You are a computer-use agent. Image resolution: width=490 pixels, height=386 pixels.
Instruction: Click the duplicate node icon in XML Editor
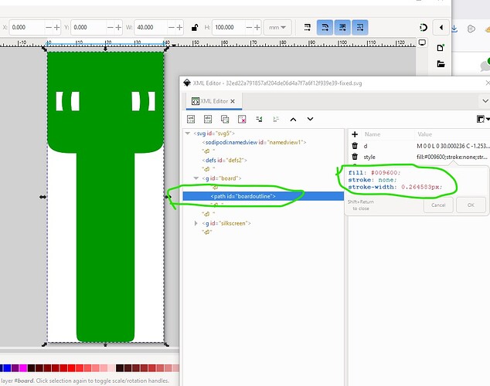coord(225,119)
